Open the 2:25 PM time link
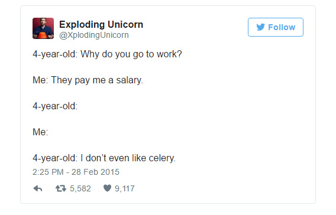 (x=48, y=172)
